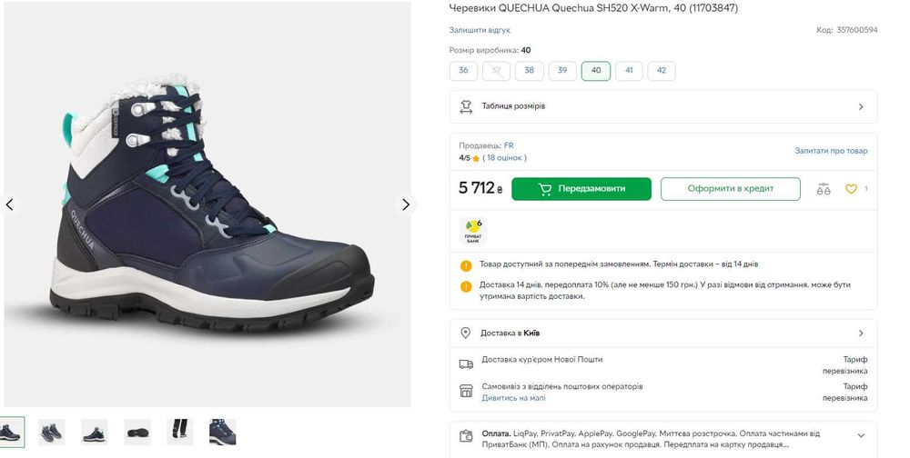Open the Залишити відгук link
The height and width of the screenshot is (458, 910).
click(x=480, y=30)
